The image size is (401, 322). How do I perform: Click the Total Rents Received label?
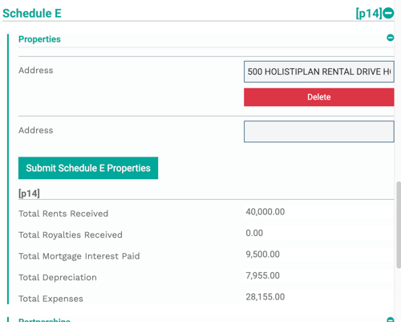coord(63,214)
